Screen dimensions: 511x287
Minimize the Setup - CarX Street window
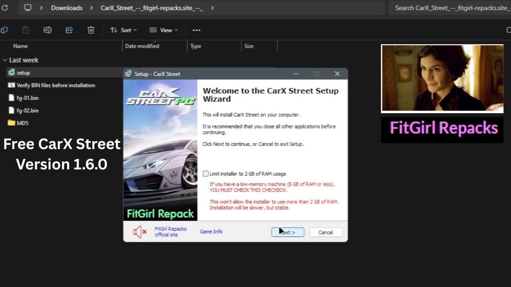coord(296,74)
